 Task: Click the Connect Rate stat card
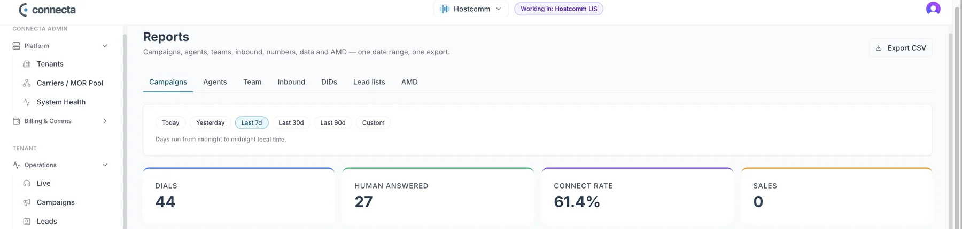638,195
